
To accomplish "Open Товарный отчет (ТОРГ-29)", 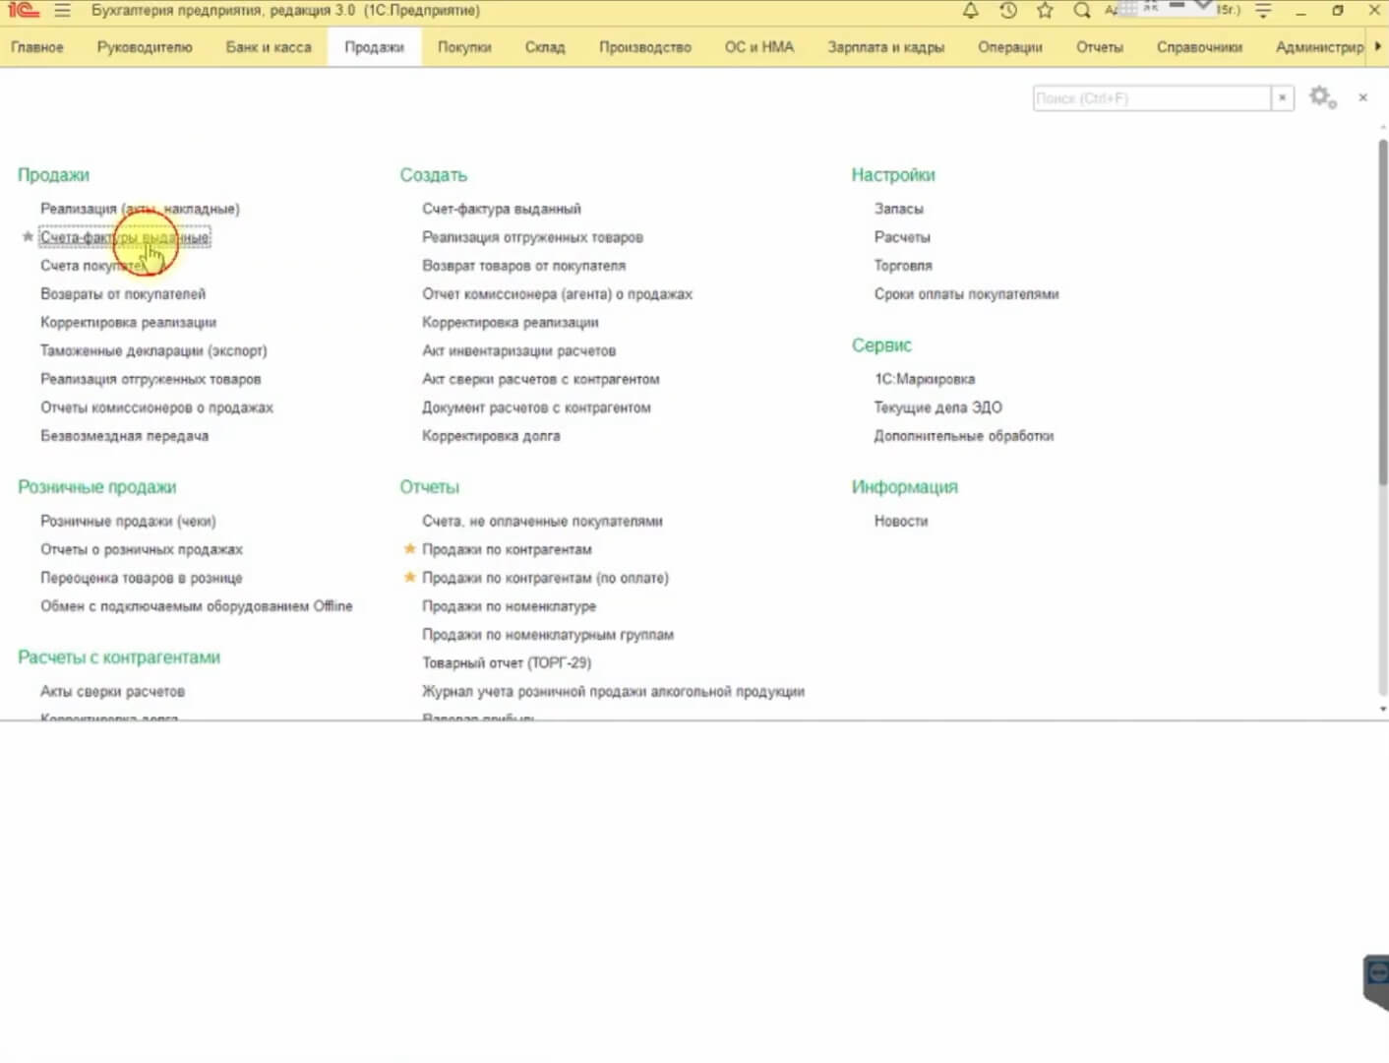I will [507, 663].
